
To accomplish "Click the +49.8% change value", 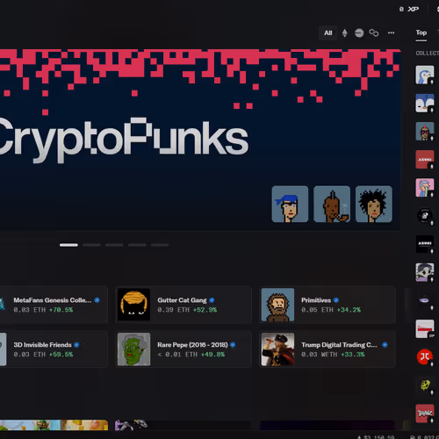I will (x=213, y=354).
